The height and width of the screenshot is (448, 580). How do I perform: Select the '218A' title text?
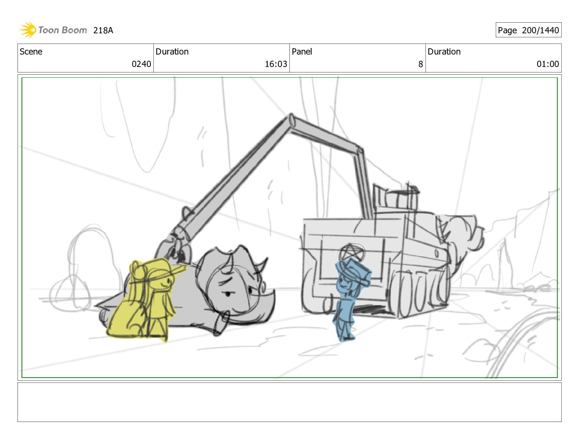[103, 30]
